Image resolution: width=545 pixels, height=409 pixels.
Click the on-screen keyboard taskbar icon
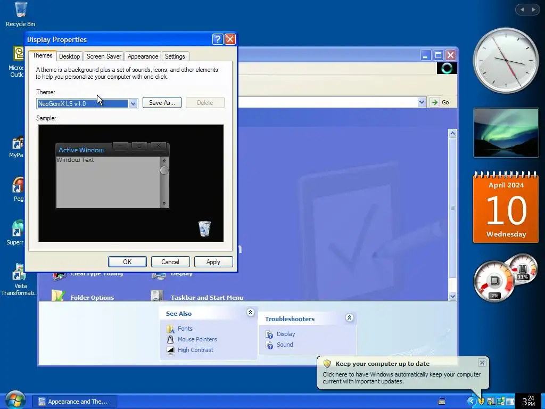(x=442, y=402)
